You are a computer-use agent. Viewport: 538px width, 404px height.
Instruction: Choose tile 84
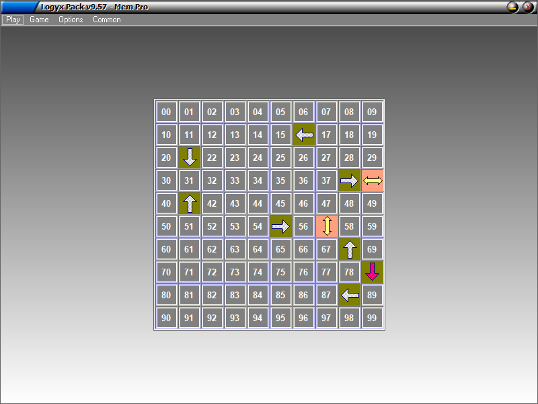coord(258,295)
